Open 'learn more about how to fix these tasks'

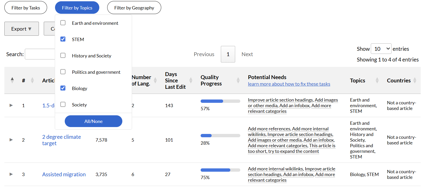coord(289,84)
